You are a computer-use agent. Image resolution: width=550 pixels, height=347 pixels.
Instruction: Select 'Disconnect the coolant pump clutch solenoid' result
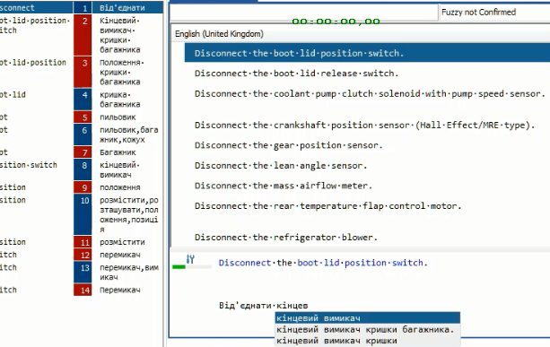(370, 93)
